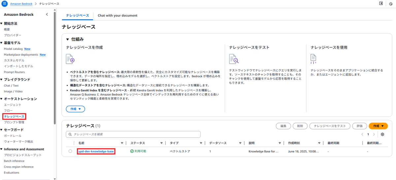The image size is (396, 180).
Task: Go to previous page arrow in pagination
Action: (362, 134)
